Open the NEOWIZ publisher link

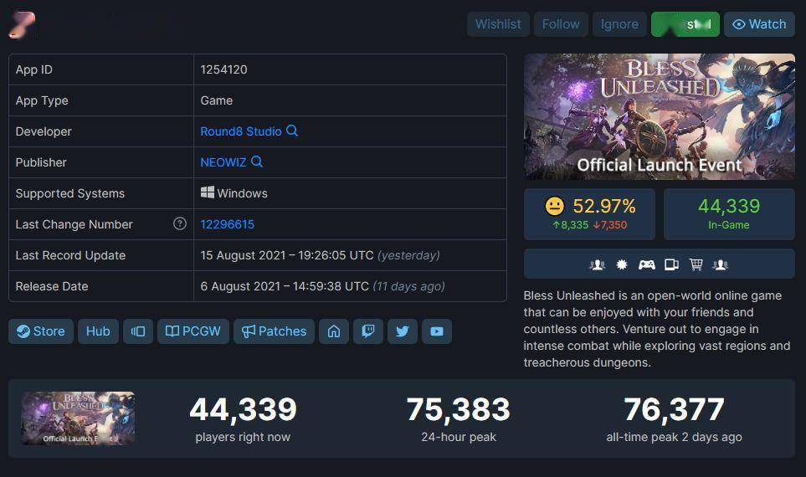pos(223,162)
